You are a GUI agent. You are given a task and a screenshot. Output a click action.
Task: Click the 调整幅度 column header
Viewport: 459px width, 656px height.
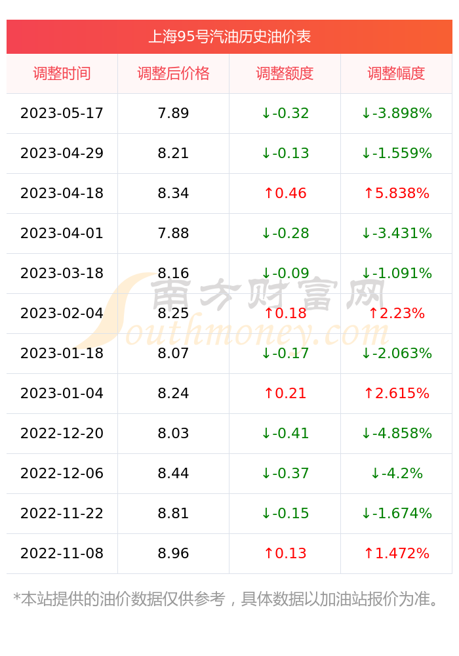coord(396,73)
